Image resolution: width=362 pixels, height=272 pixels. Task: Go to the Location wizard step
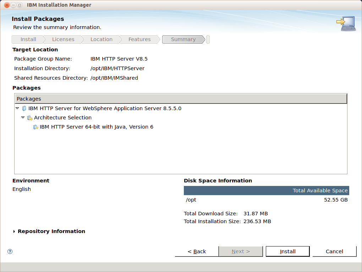pyautogui.click(x=102, y=39)
